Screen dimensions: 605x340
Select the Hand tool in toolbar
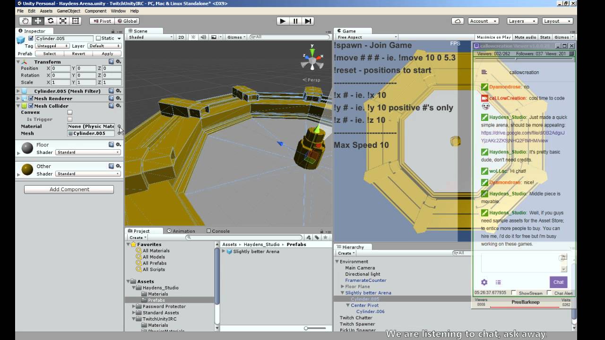25,21
